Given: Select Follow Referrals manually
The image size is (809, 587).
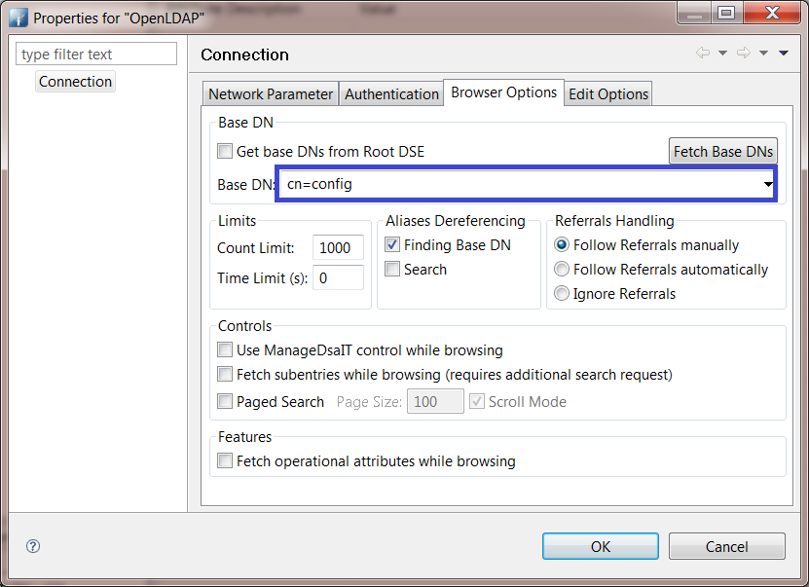Looking at the screenshot, I should tap(562, 244).
